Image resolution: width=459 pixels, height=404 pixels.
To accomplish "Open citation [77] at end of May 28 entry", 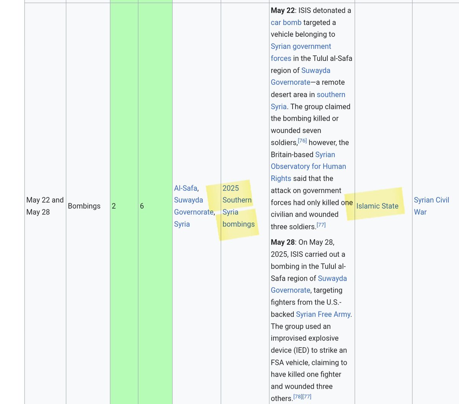I will [307, 397].
